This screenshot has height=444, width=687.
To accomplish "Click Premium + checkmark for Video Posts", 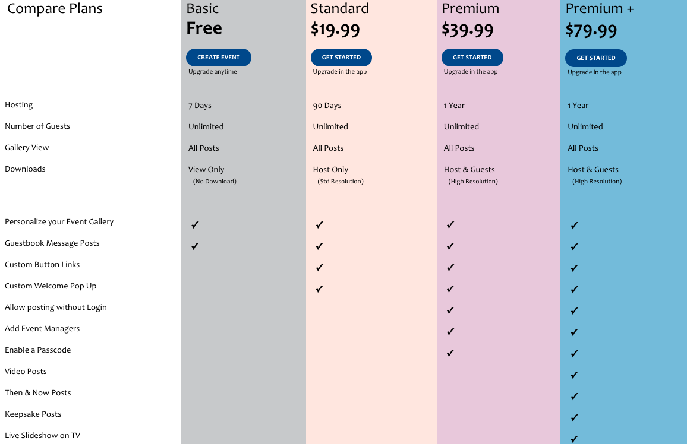I will click(575, 375).
